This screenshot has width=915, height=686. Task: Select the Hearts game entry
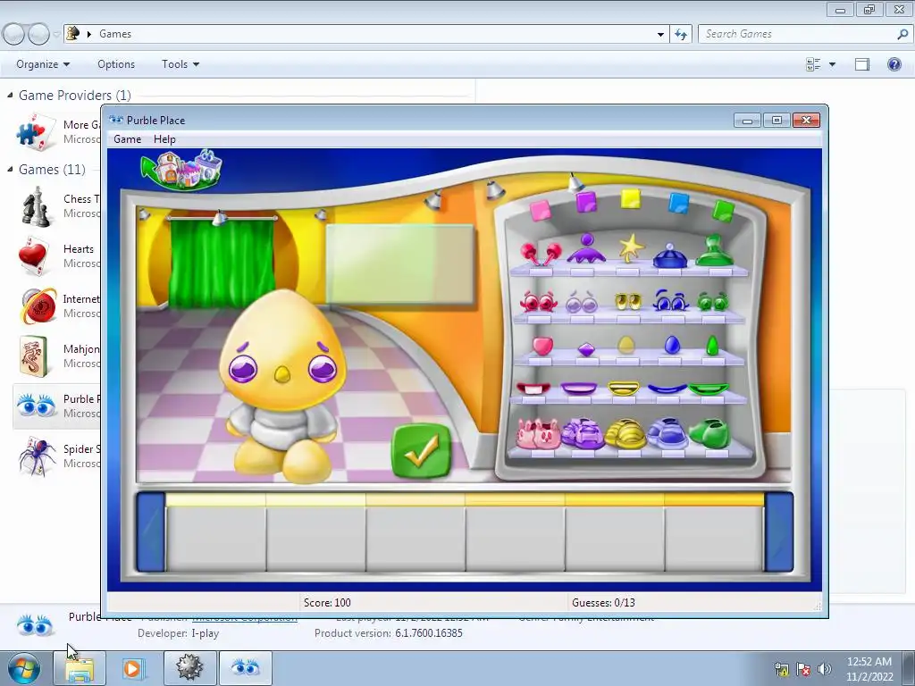tap(56, 256)
